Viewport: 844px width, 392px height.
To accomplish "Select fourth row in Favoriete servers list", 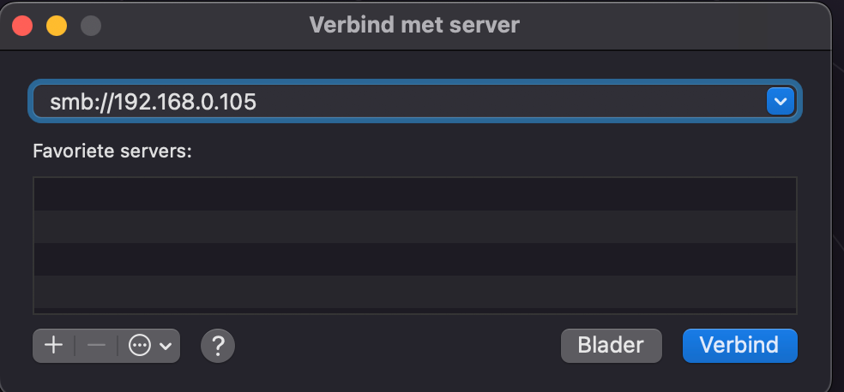I will point(415,291).
